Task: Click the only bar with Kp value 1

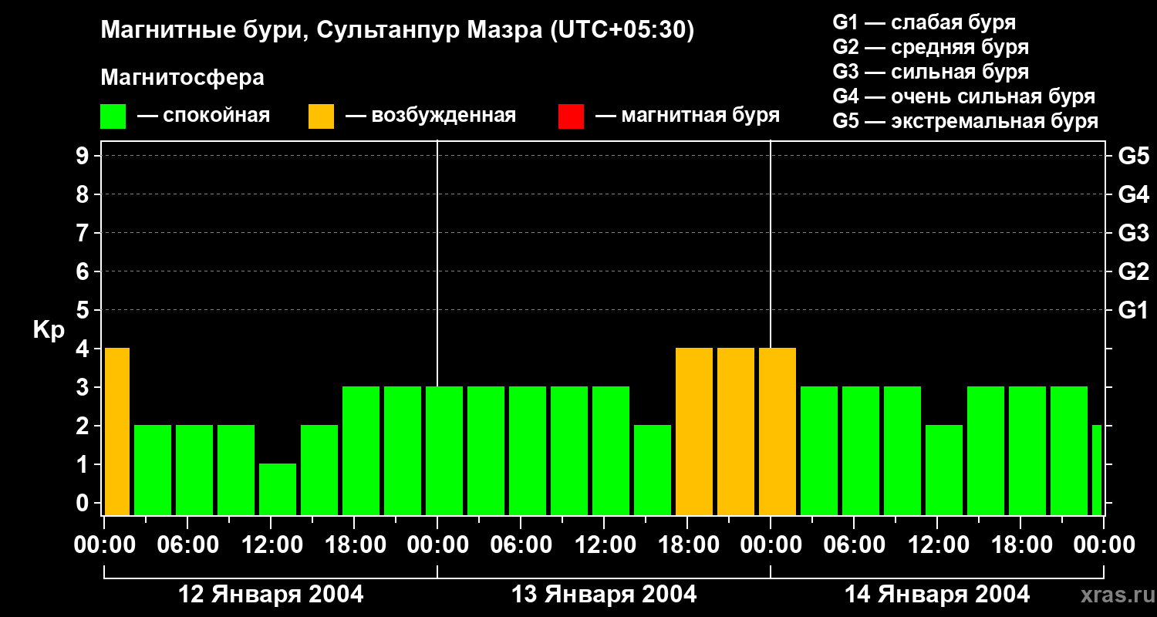Action: click(x=278, y=489)
